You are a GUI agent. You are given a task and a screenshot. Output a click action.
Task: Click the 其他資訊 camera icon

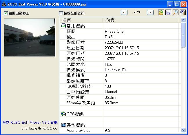(64, 125)
